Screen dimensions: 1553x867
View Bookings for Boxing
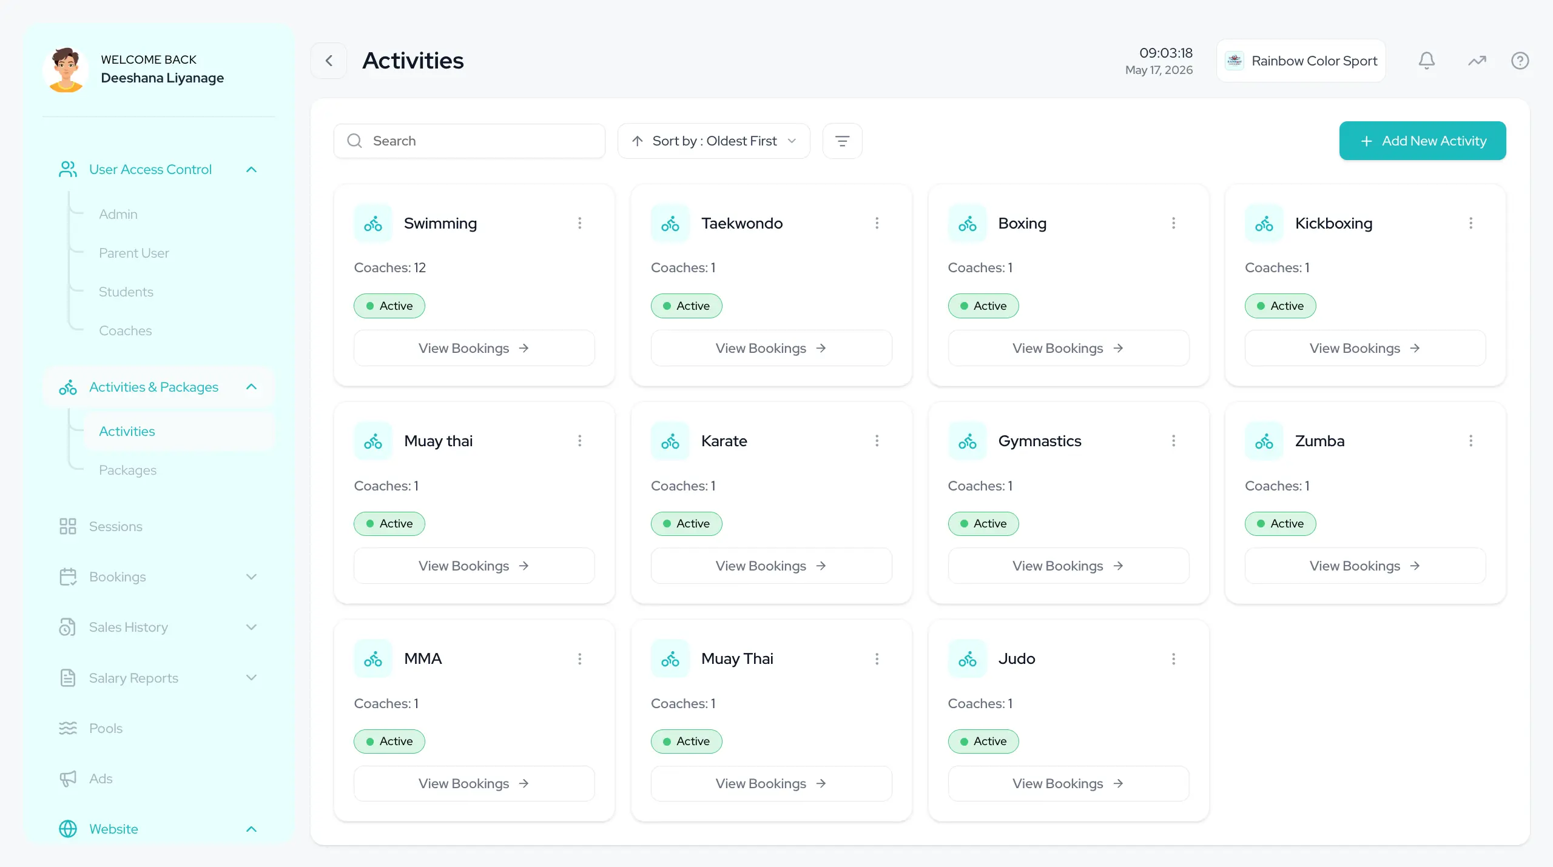coord(1068,348)
